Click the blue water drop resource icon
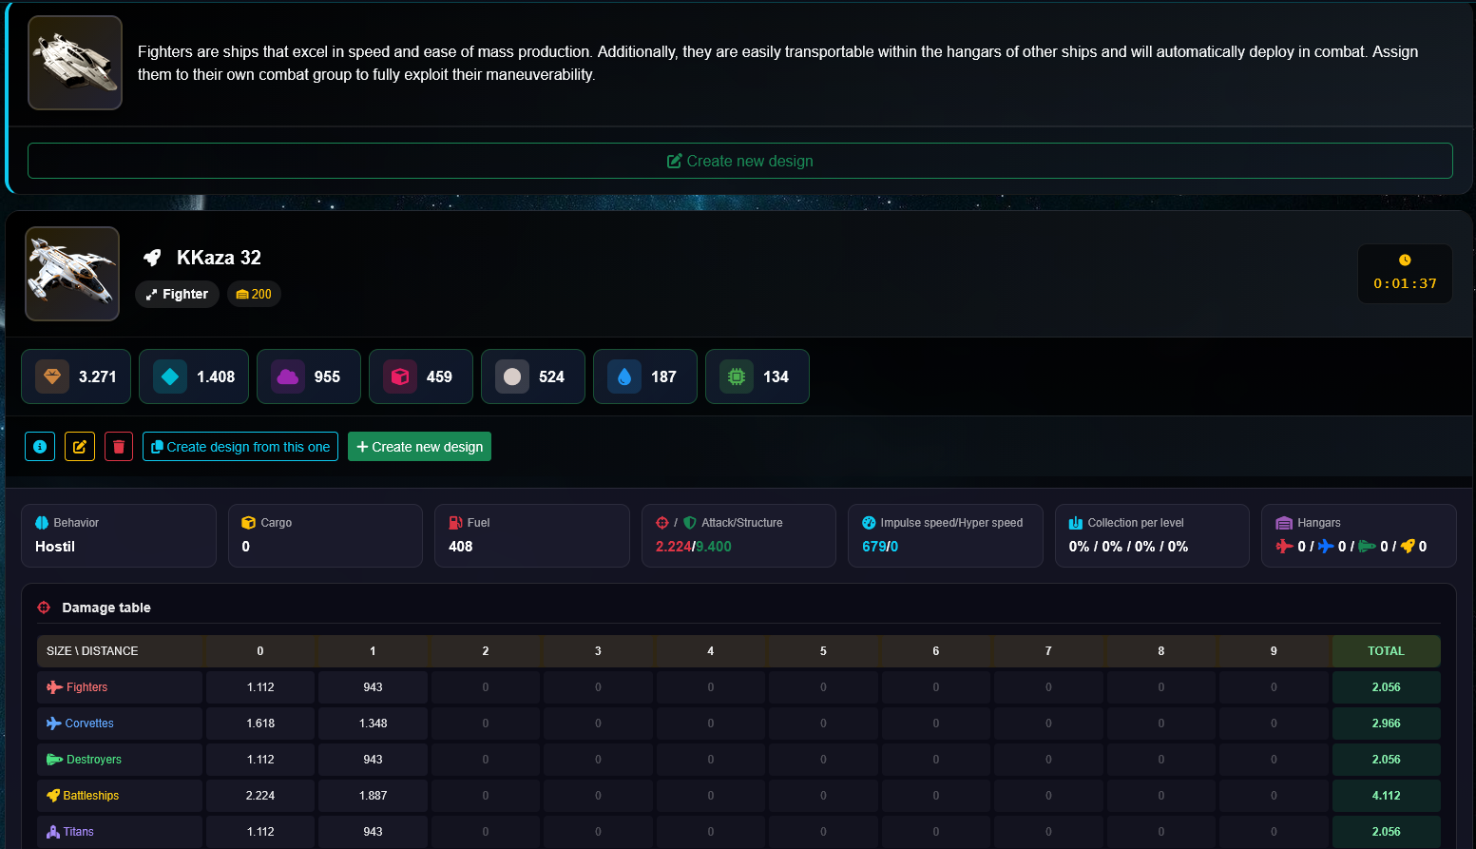 (x=624, y=376)
